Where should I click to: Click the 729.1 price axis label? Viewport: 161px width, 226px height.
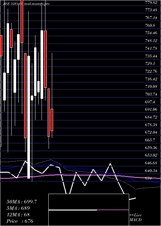pyautogui.click(x=150, y=64)
